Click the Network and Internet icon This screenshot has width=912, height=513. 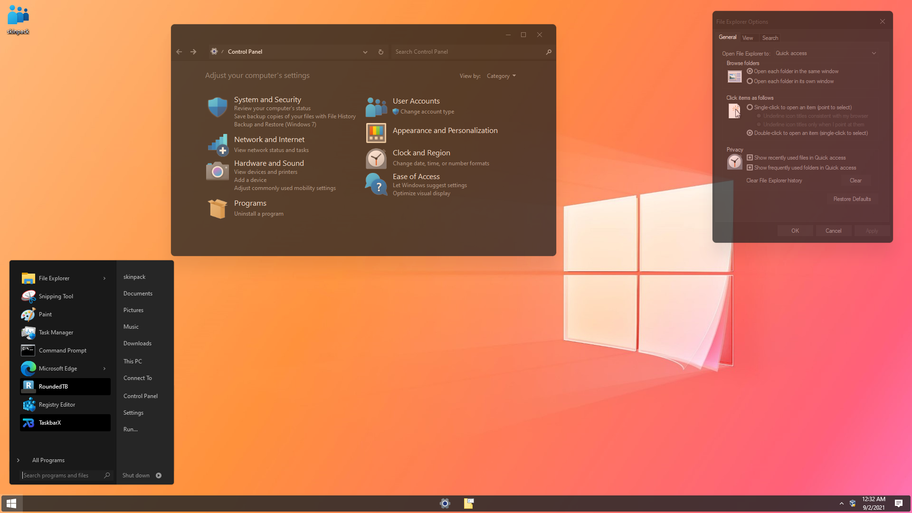click(x=218, y=145)
